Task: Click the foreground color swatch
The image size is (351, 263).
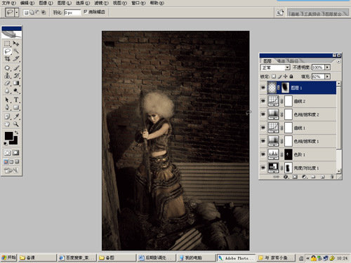Action: click(x=8, y=136)
